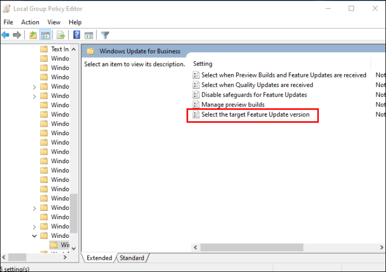Viewport: 386px width, 272px height.
Task: Select the 'Text In' tree folder
Action: (x=60, y=49)
